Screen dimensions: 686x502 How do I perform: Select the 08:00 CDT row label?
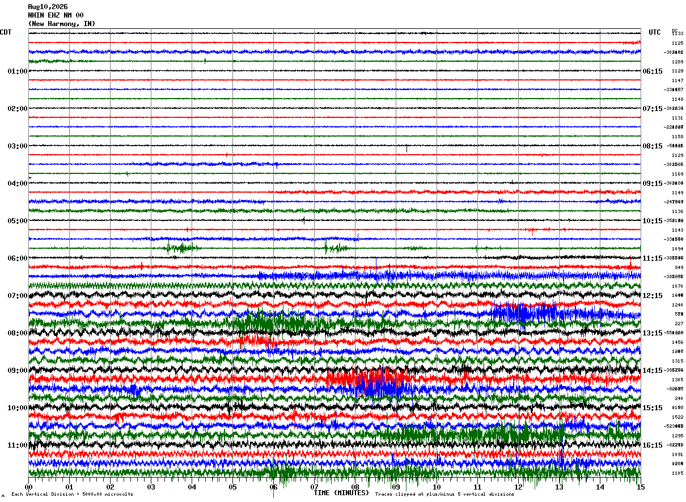pyautogui.click(x=18, y=333)
